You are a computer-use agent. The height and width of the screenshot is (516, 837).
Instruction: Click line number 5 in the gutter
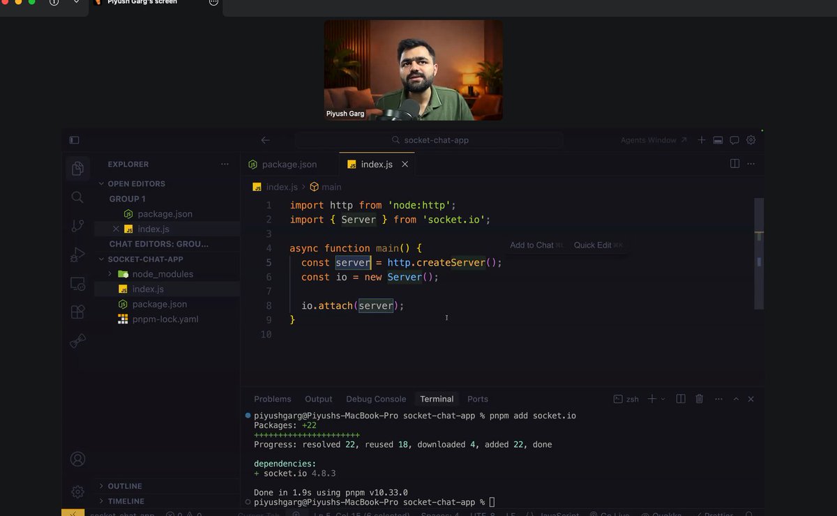point(269,263)
